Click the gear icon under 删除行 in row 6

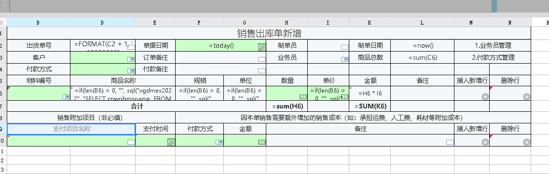click(527, 96)
